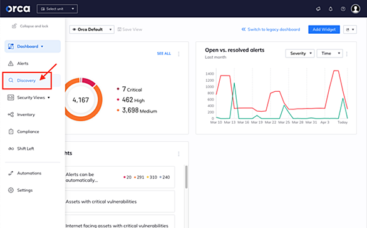Screen dimensions: 367x228
Task: Click the Collapse and lock label
Action: point(34,26)
